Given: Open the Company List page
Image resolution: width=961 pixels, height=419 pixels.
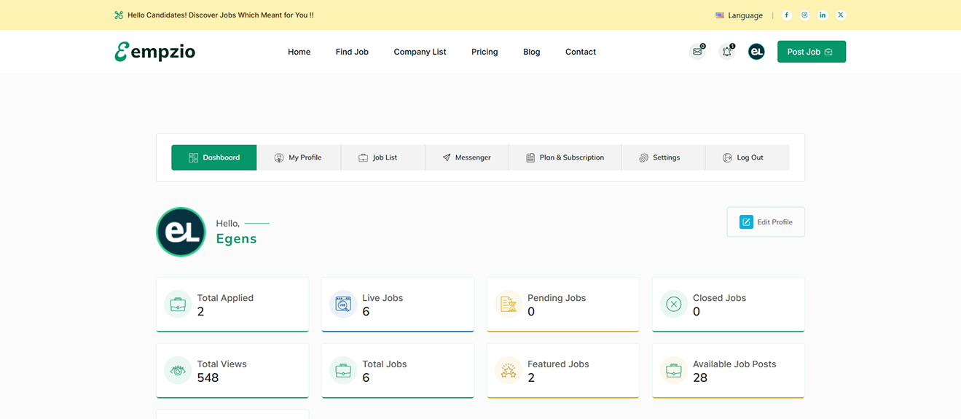Looking at the screenshot, I should (x=420, y=52).
